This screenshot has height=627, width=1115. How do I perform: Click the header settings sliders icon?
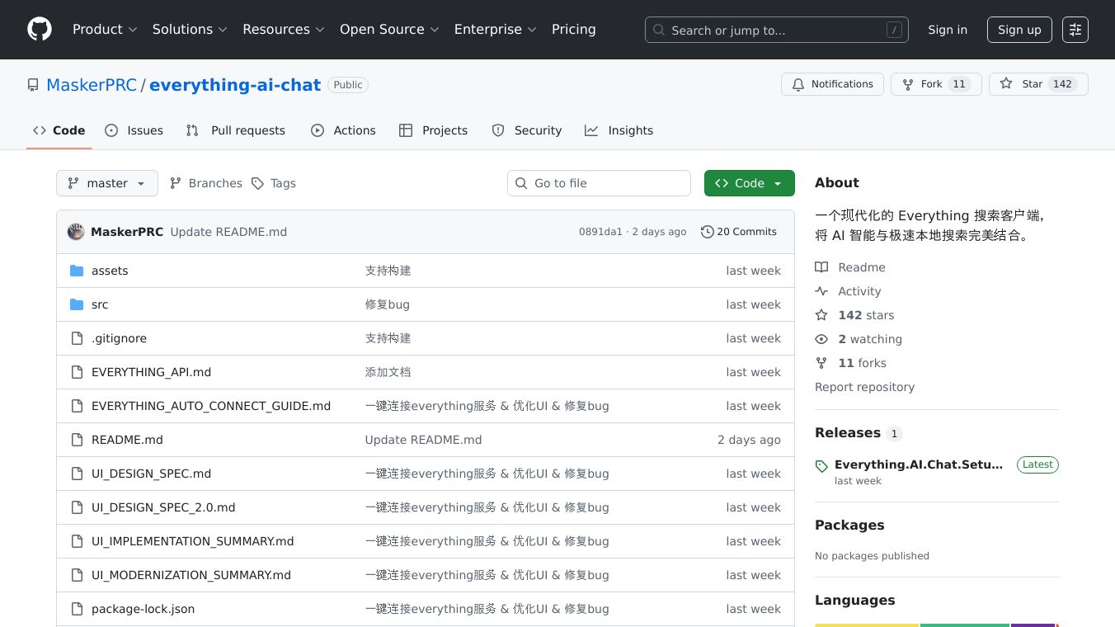click(x=1075, y=30)
